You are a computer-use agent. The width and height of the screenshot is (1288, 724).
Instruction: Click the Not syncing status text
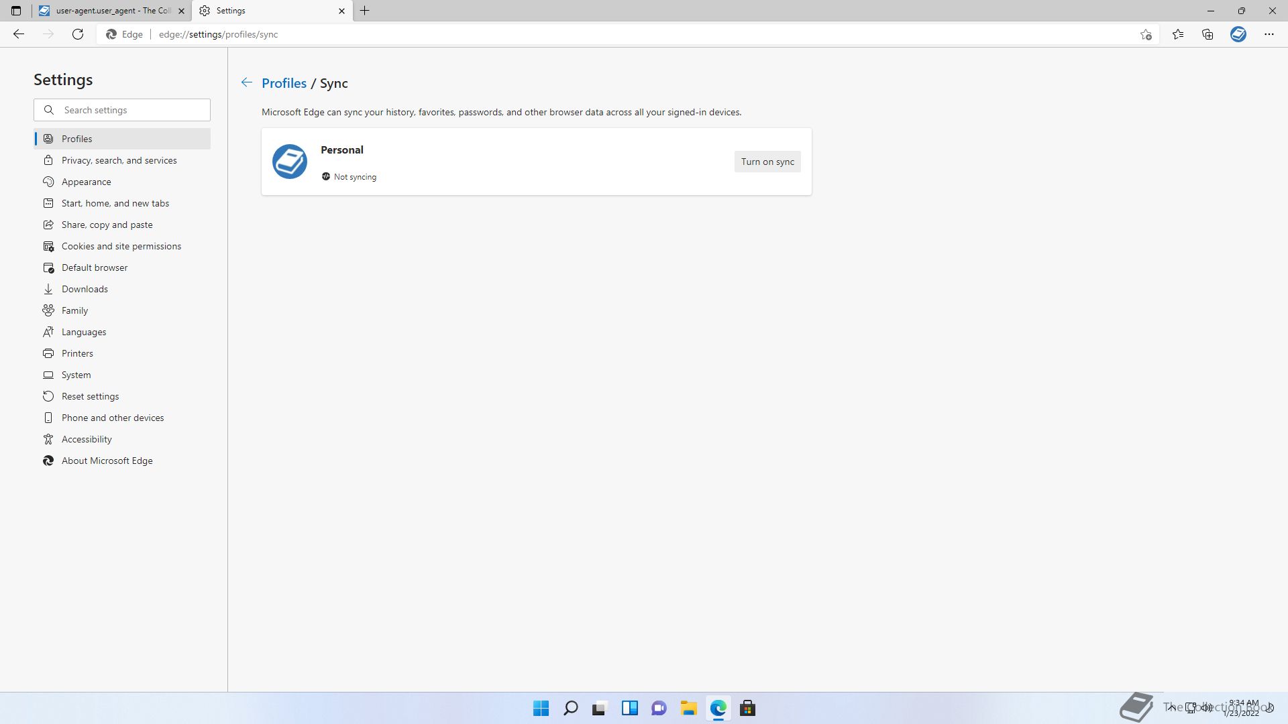(x=355, y=177)
